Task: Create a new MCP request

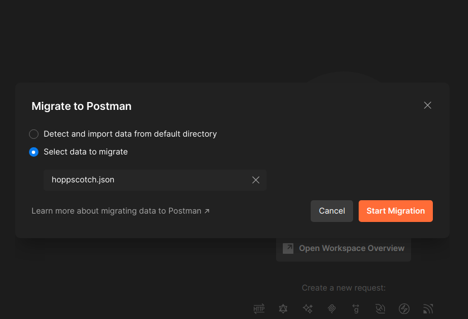Action: [x=331, y=308]
